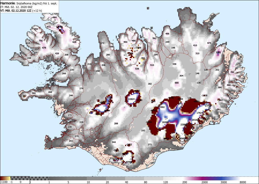Click the glacier value 11992
This screenshot has height=184, width=259.
[162, 107]
